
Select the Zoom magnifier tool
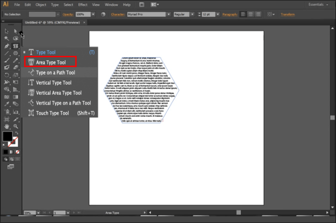(16, 126)
